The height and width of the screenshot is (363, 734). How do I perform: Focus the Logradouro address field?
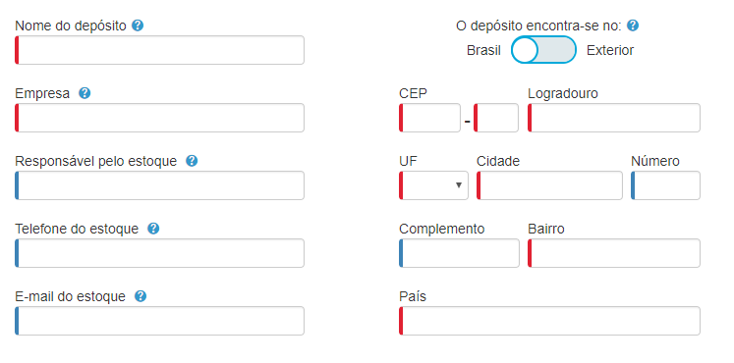pos(614,118)
